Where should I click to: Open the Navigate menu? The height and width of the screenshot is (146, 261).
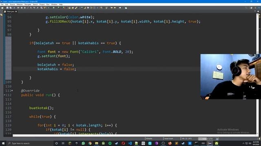coord(28,4)
